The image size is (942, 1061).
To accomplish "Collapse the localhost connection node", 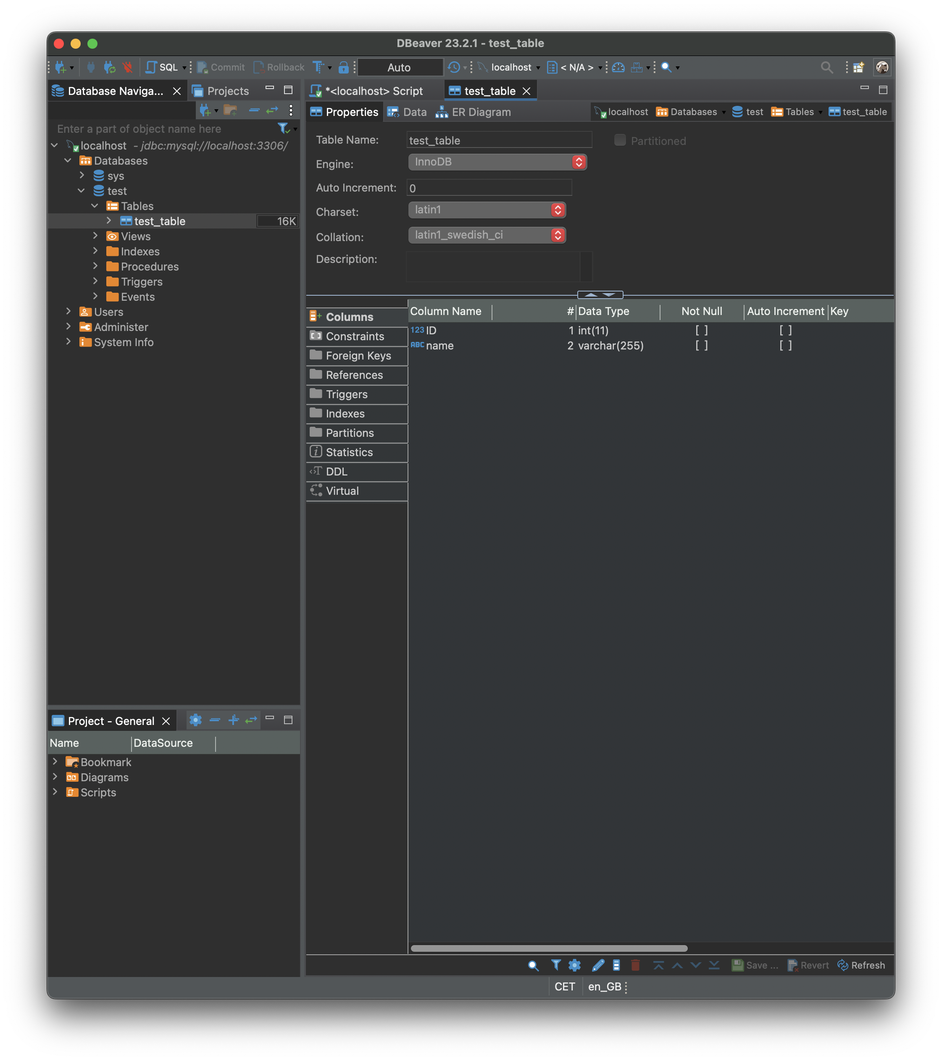I will tap(55, 145).
